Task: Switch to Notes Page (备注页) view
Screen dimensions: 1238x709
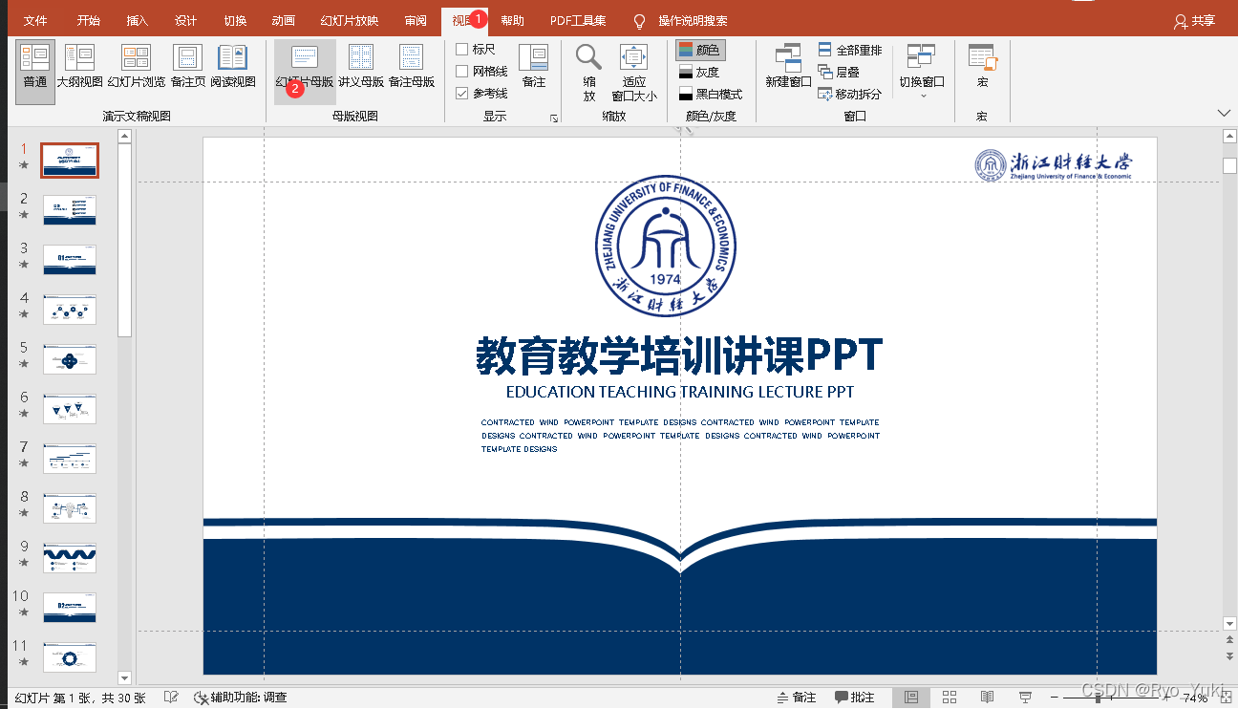Action: tap(188, 67)
